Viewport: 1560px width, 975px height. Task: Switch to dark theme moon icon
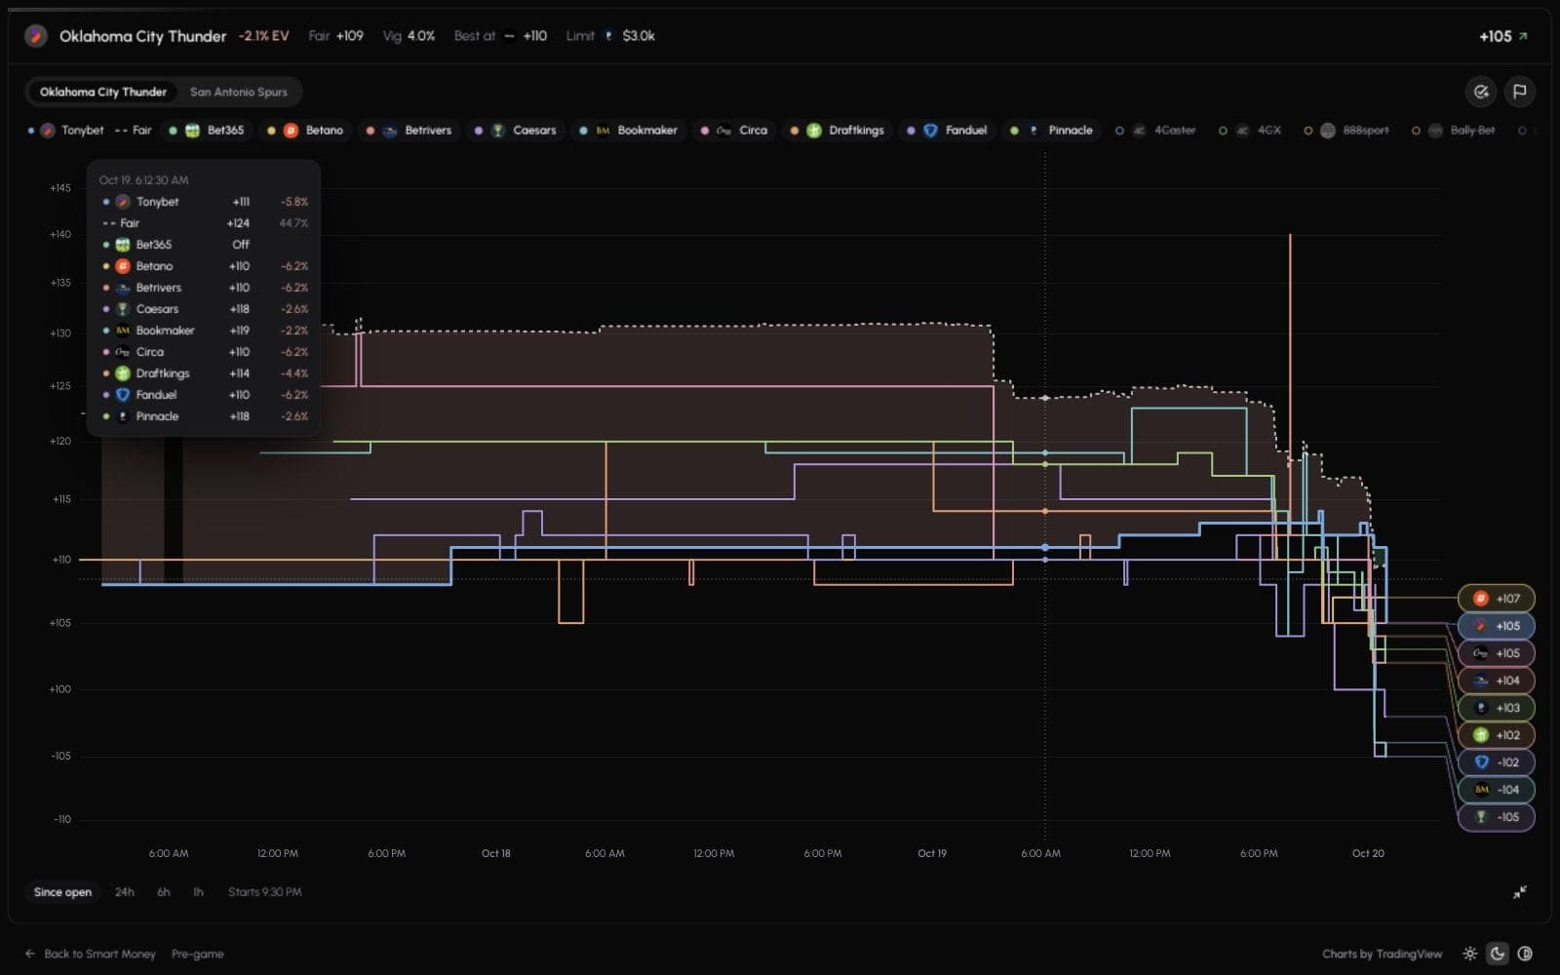pyautogui.click(x=1498, y=954)
